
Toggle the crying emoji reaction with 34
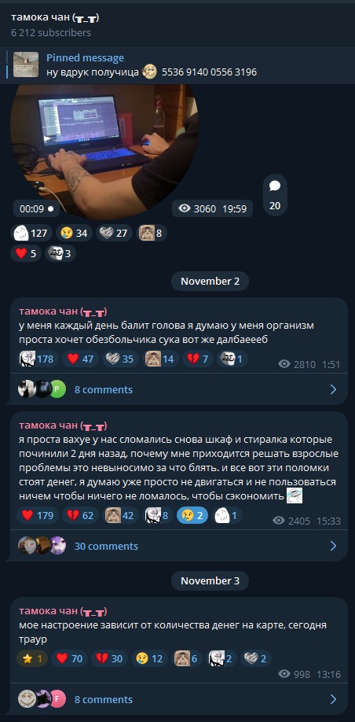click(74, 234)
